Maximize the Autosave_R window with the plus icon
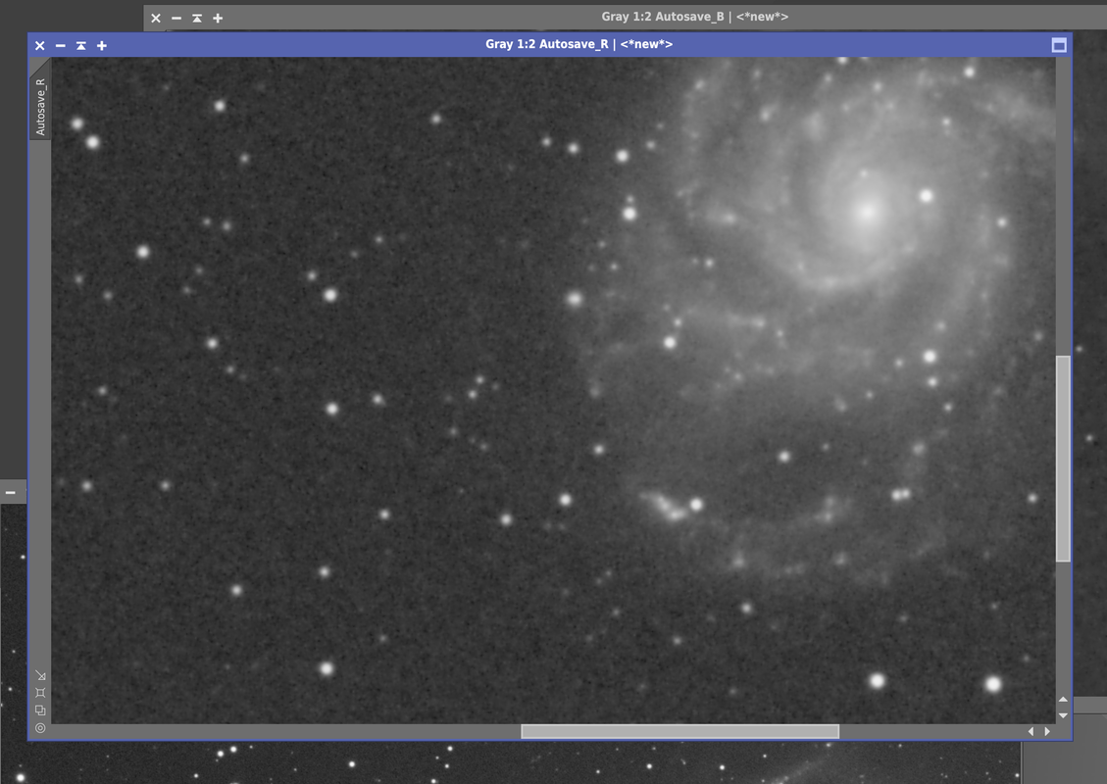This screenshot has width=1107, height=784. click(x=102, y=46)
